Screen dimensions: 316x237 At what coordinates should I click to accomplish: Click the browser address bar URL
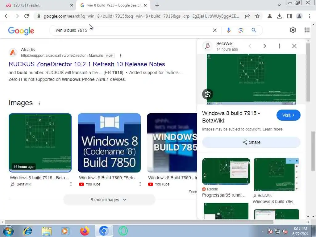tap(141, 16)
